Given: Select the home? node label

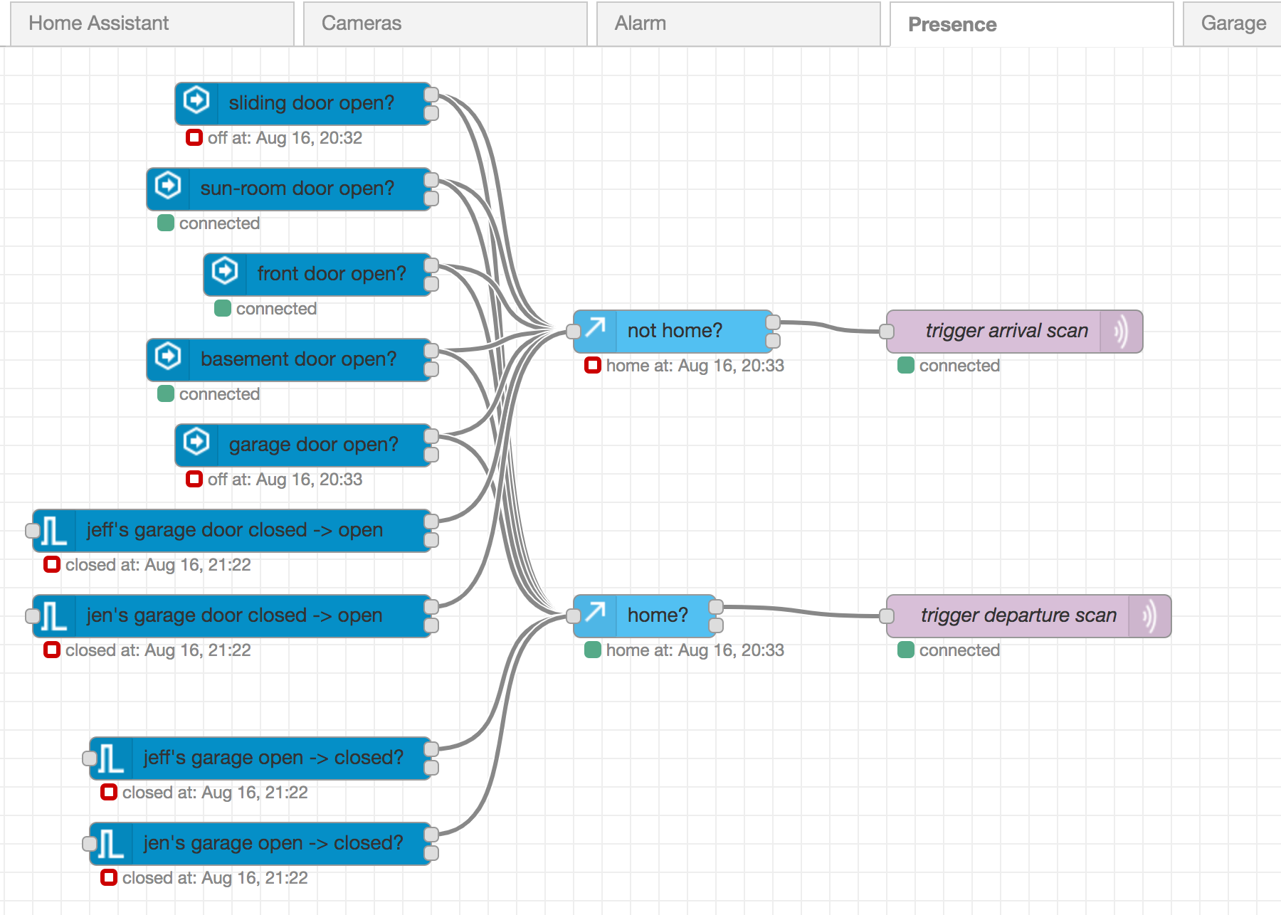Looking at the screenshot, I should [x=658, y=615].
